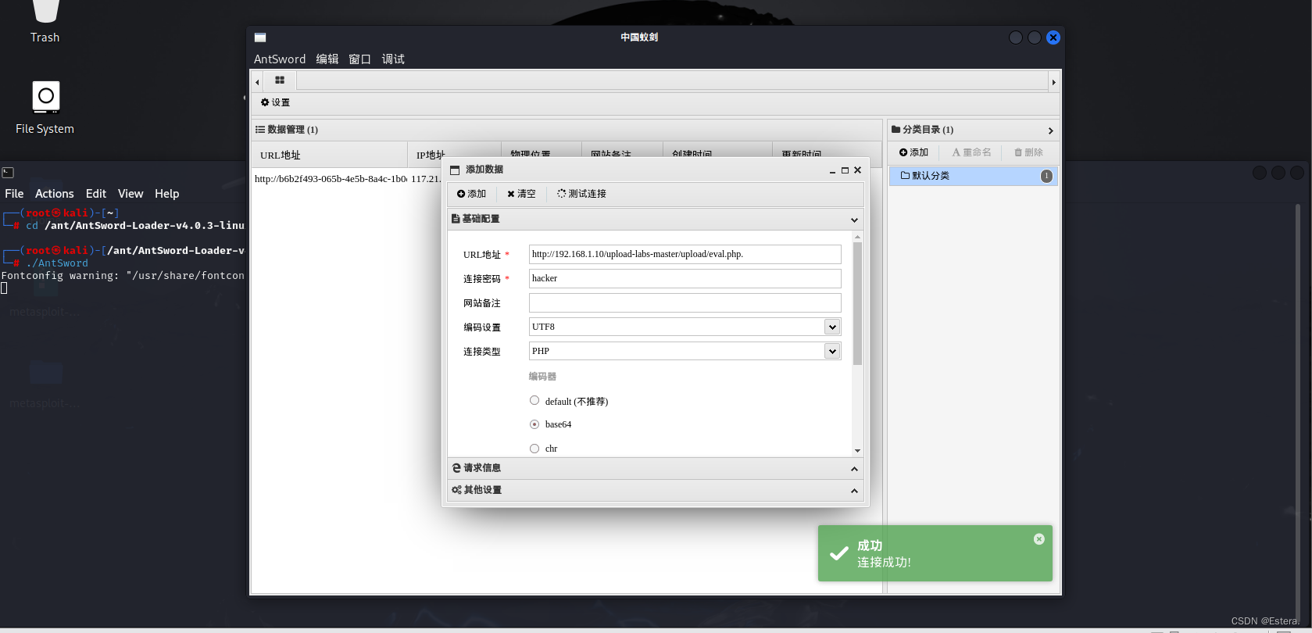Screen dimensions: 1312x633
Task: Click the terminal window icon
Action: click(8, 173)
